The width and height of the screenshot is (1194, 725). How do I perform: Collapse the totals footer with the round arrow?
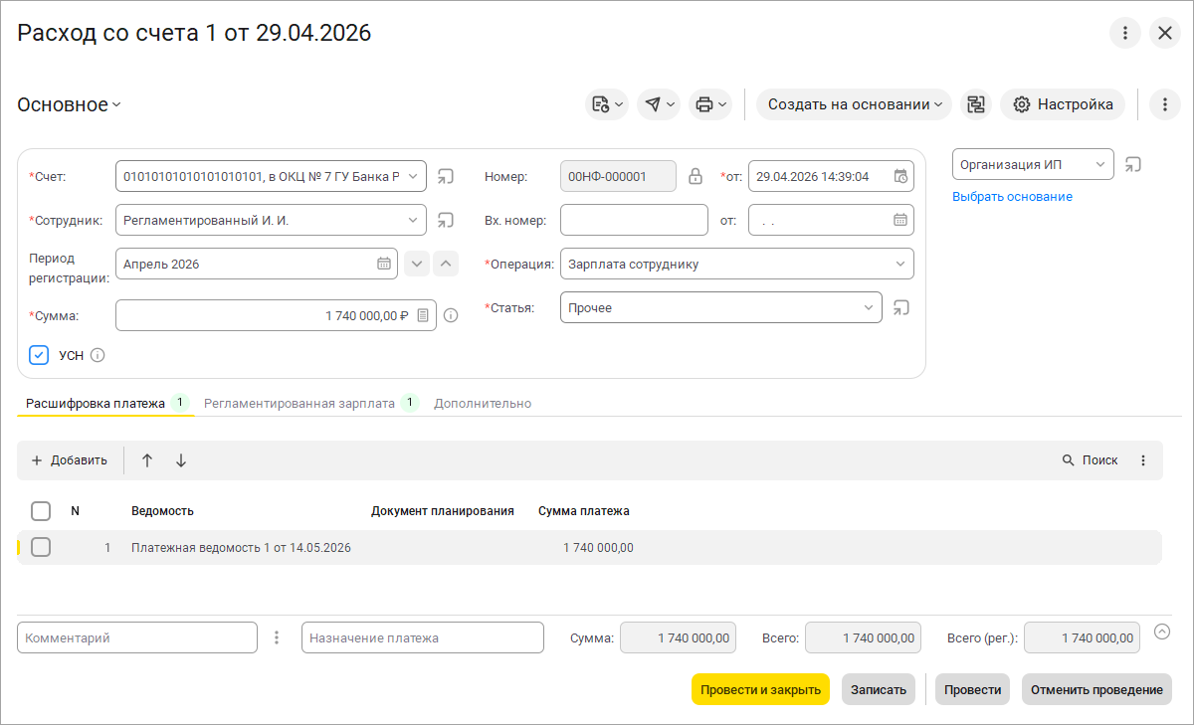click(x=1162, y=631)
